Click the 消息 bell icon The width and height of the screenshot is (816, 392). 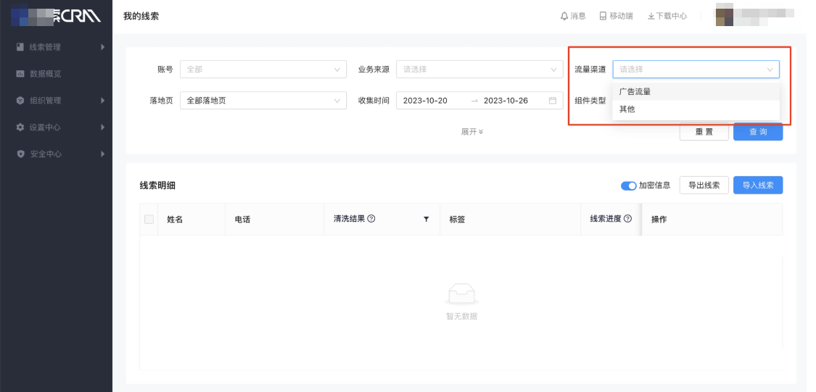564,16
